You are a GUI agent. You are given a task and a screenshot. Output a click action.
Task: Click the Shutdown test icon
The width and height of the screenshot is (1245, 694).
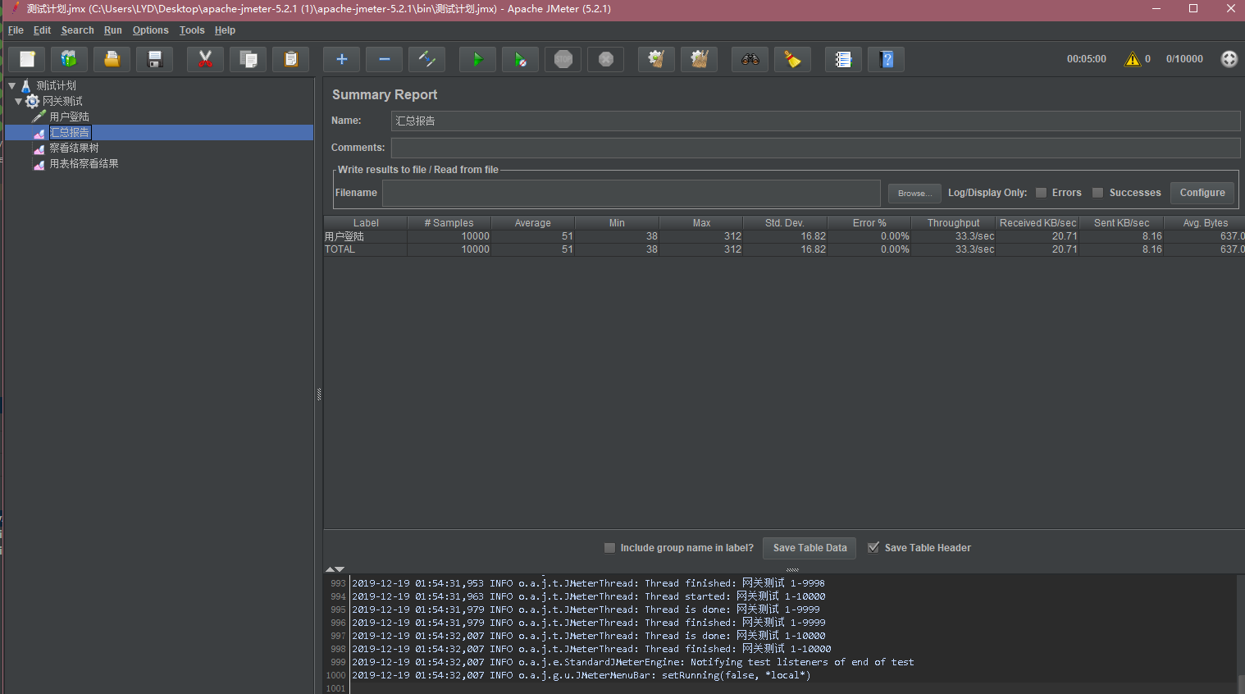pos(606,59)
